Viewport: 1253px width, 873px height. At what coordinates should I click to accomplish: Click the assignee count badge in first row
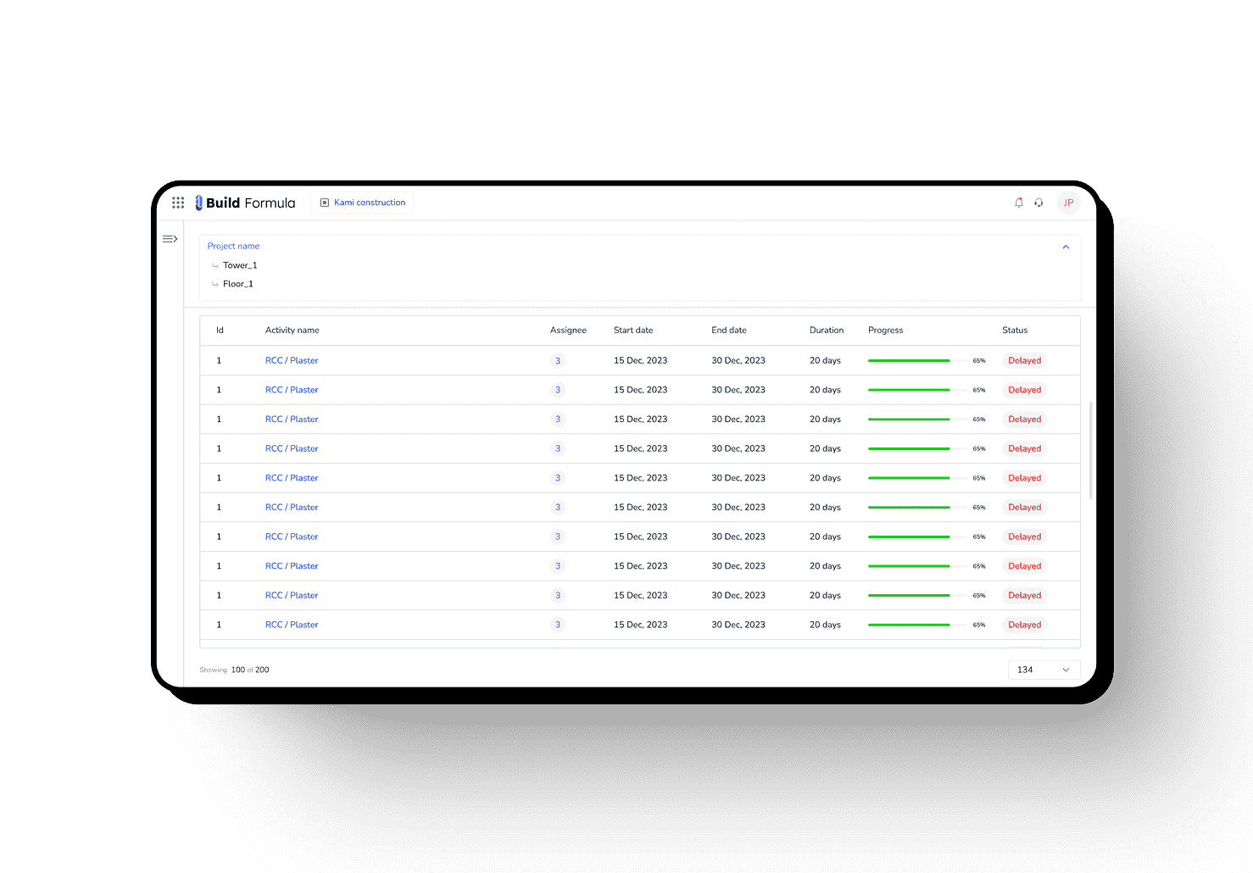(x=558, y=361)
